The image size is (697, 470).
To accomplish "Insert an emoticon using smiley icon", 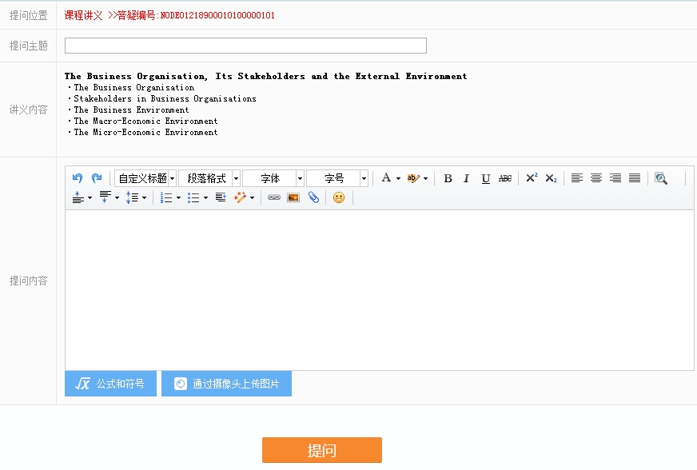I will coord(339,197).
